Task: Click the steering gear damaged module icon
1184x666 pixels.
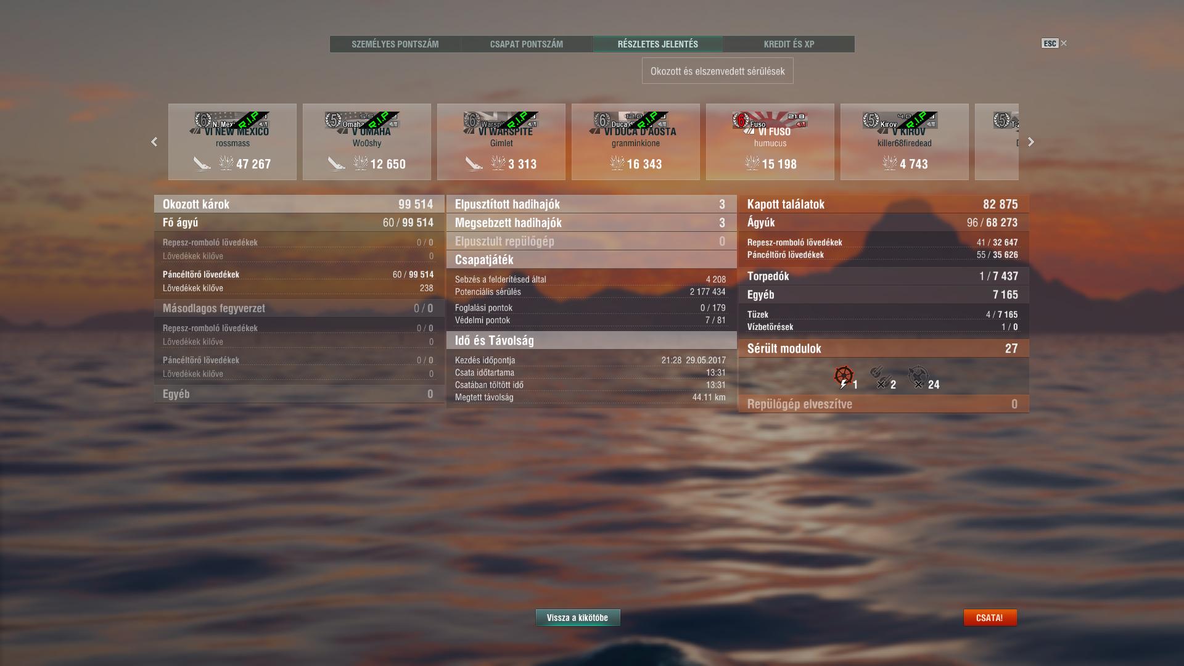Action: (844, 376)
